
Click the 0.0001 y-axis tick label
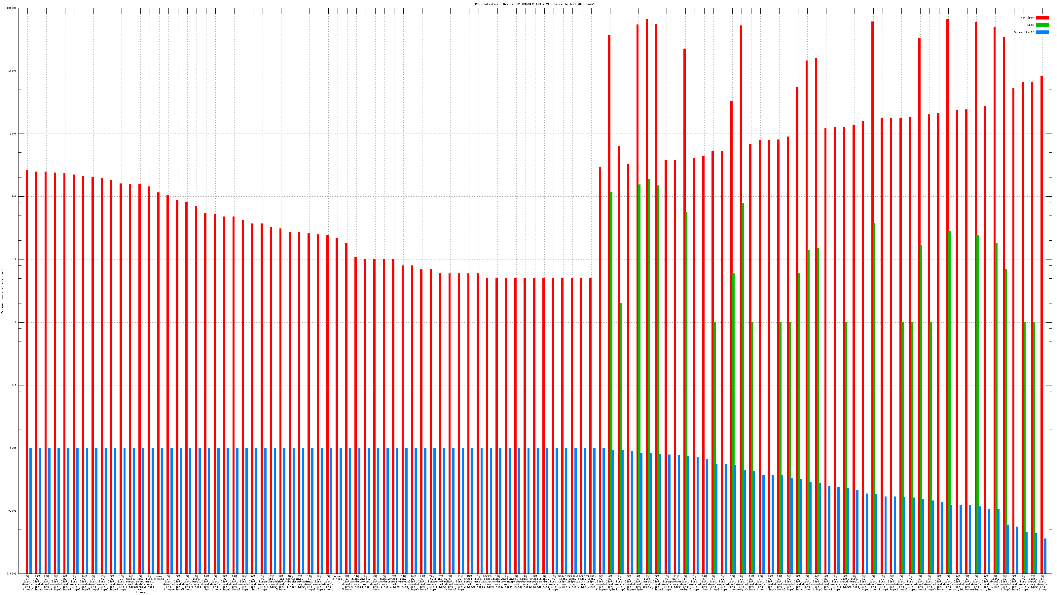tap(12, 574)
